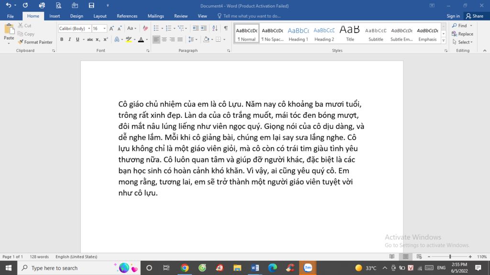Click the Share button

pyautogui.click(x=475, y=16)
